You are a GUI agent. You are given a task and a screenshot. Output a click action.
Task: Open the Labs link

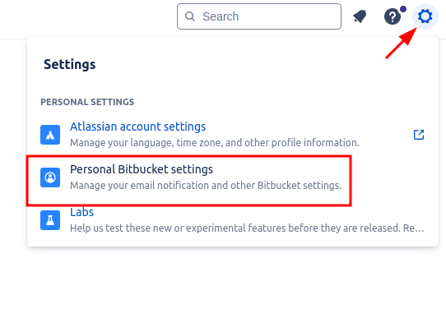81,212
